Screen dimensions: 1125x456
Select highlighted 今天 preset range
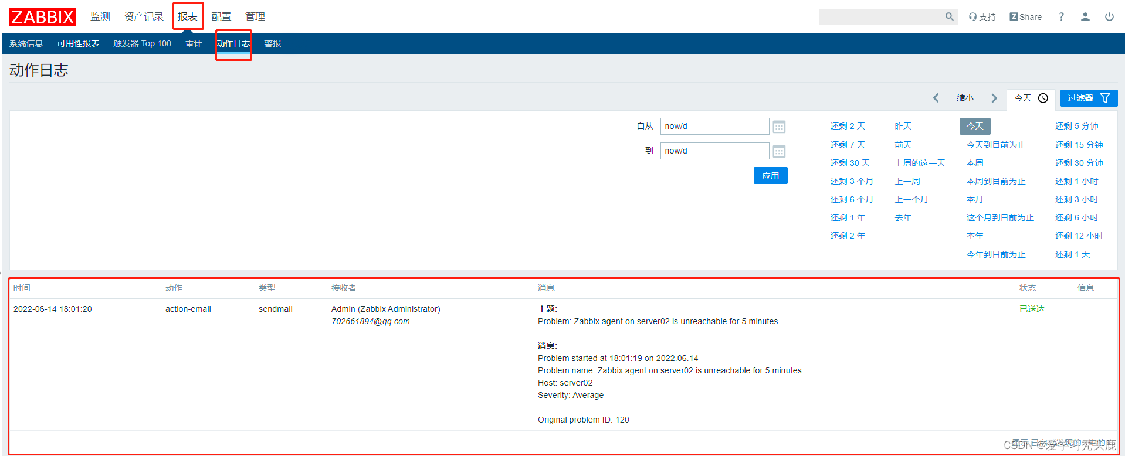tap(975, 126)
